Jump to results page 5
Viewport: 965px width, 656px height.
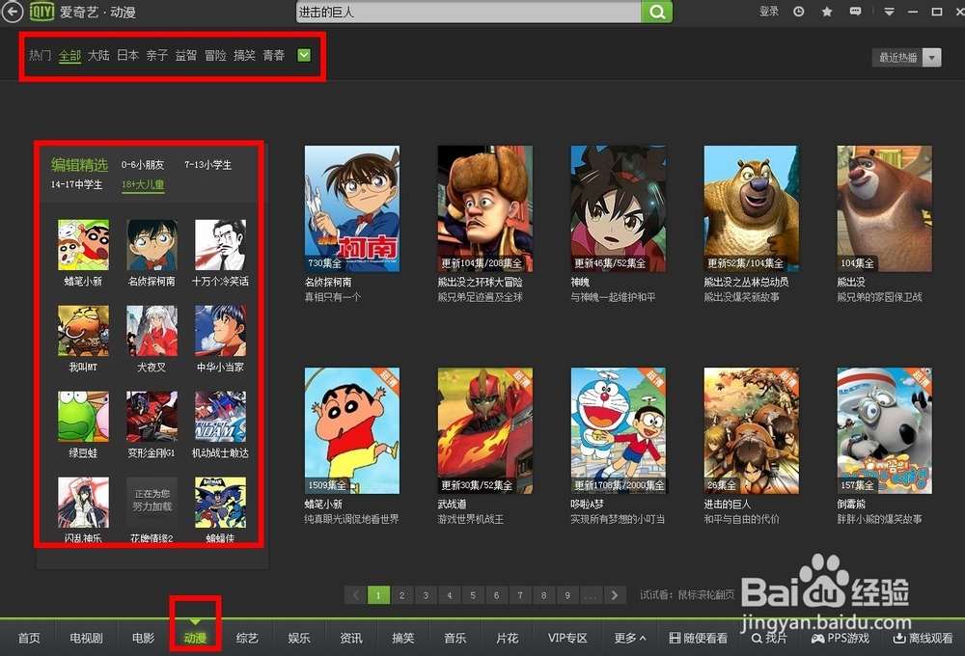473,595
